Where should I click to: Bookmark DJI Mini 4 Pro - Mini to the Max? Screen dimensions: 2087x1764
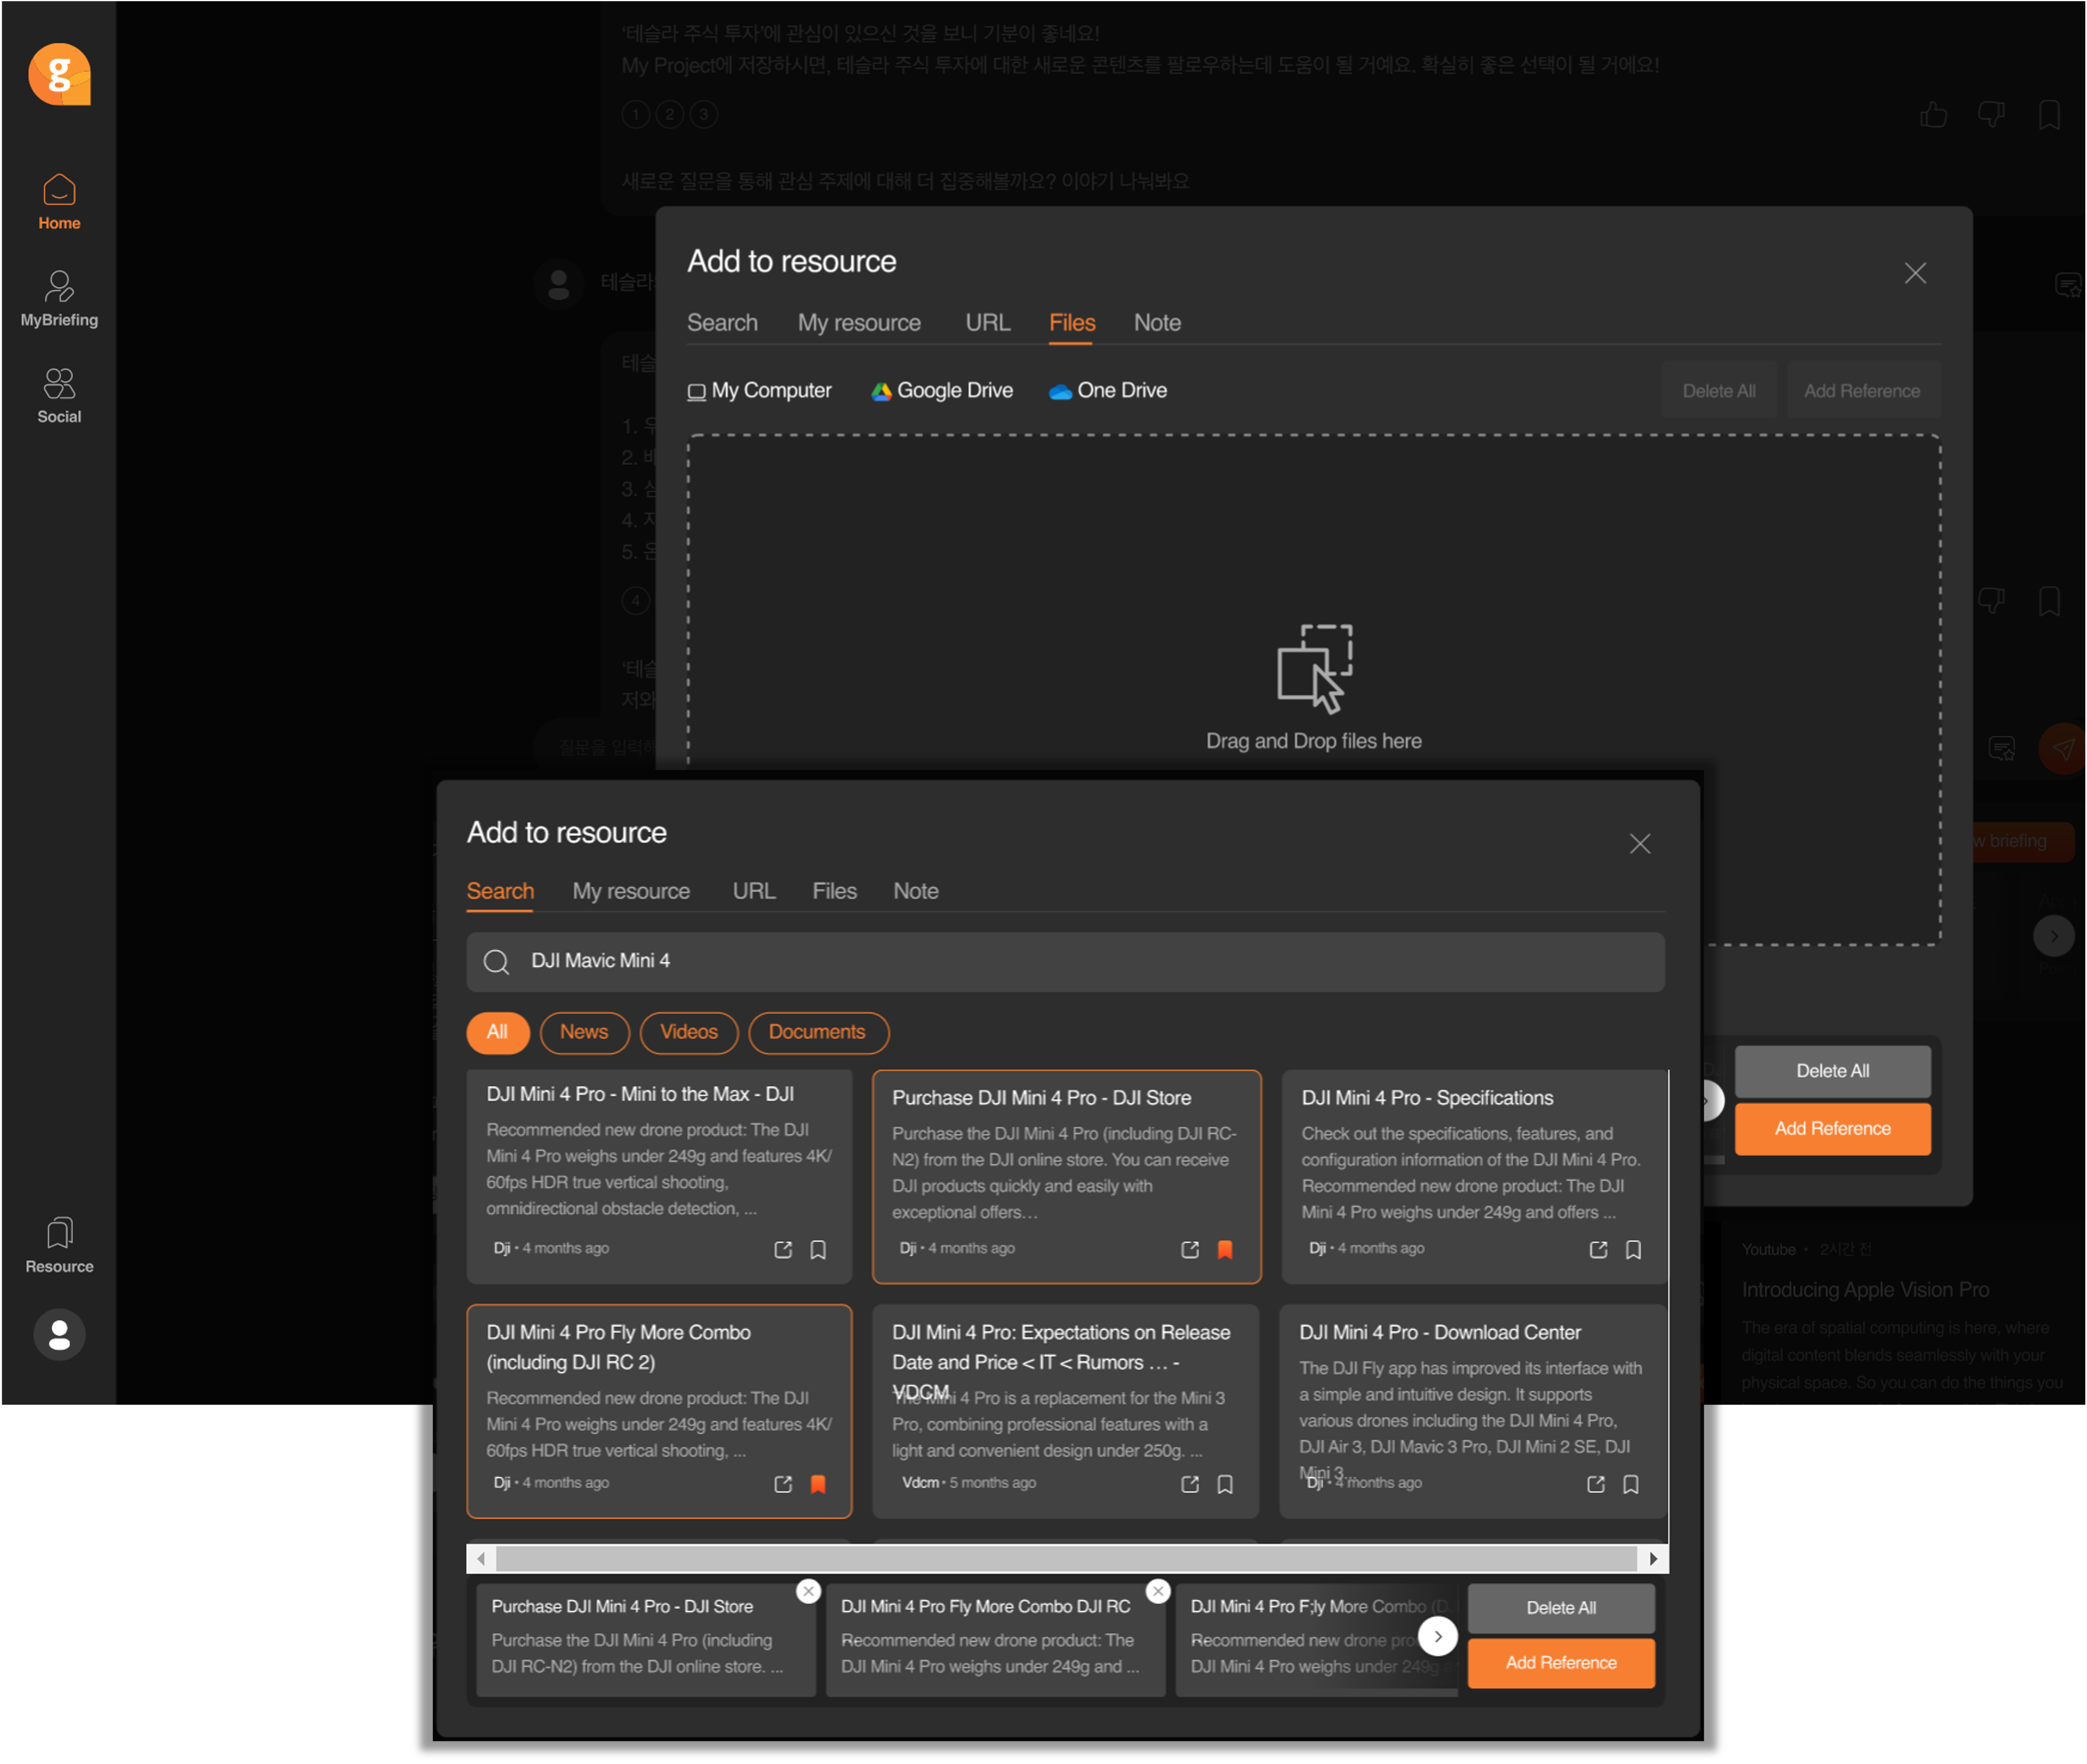tap(818, 1249)
